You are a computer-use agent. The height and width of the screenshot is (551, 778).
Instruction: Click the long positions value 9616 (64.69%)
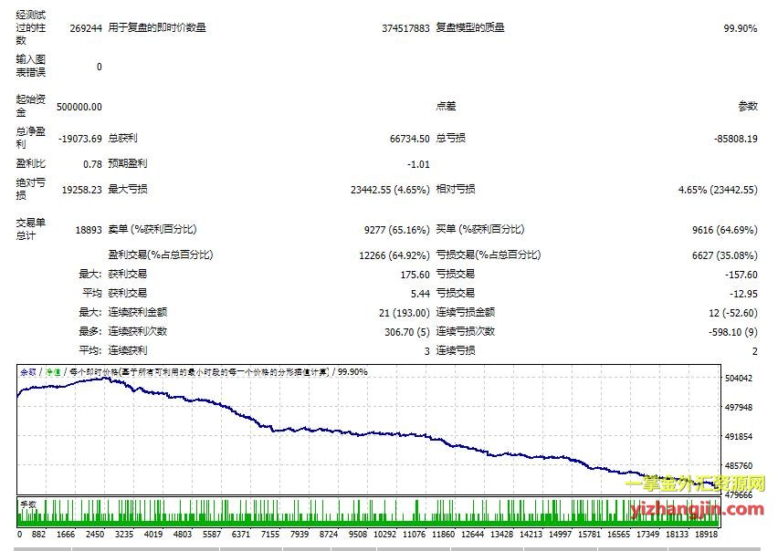(x=725, y=230)
